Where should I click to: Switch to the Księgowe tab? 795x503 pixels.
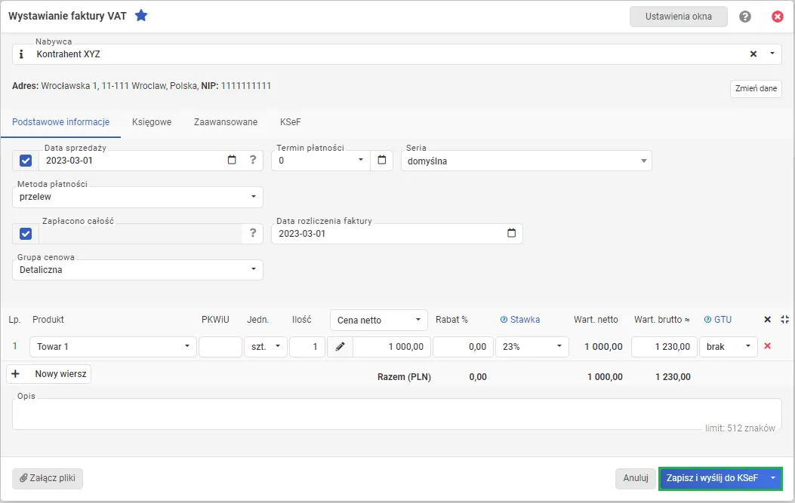tap(152, 122)
